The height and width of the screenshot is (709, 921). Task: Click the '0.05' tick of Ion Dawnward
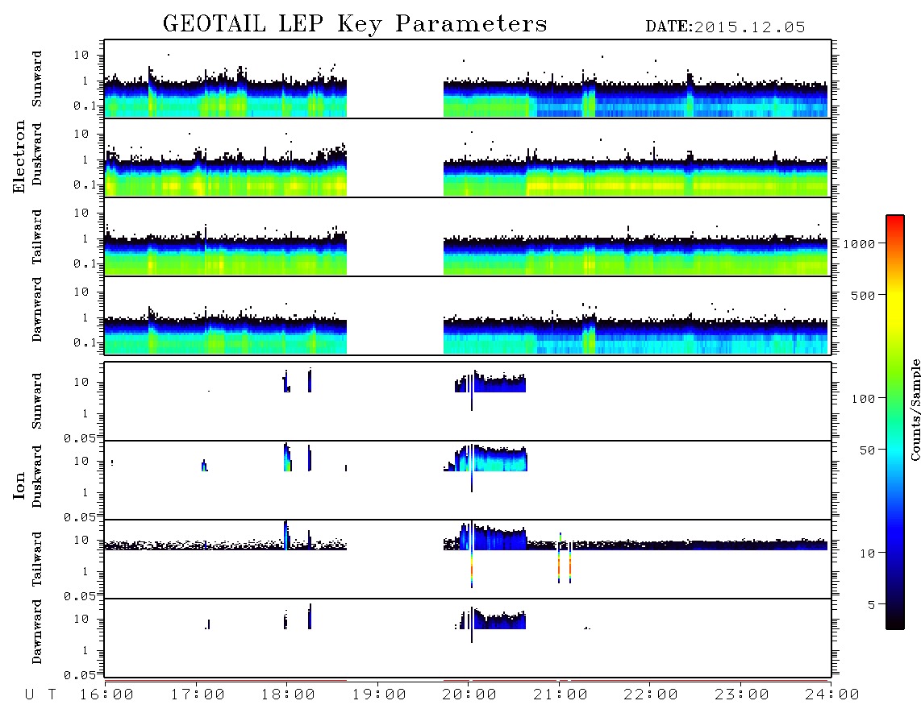(79, 675)
